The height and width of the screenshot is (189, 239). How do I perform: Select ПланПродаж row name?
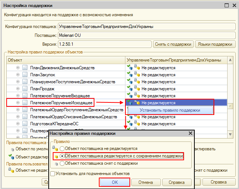click(x=42, y=89)
